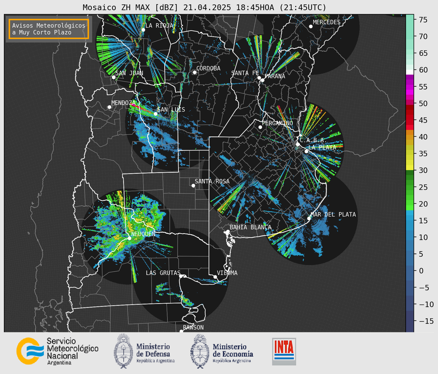Click the PARANÁ city marker
The width and height of the screenshot is (438, 374).
[262, 80]
